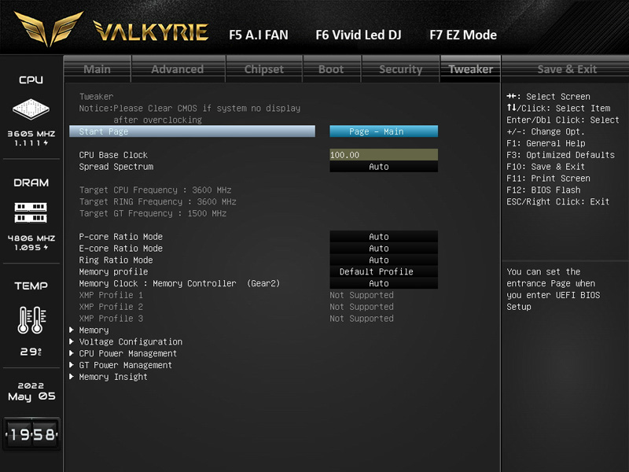Switch to the Advanced tab
The width and height of the screenshot is (629, 472).
click(178, 69)
